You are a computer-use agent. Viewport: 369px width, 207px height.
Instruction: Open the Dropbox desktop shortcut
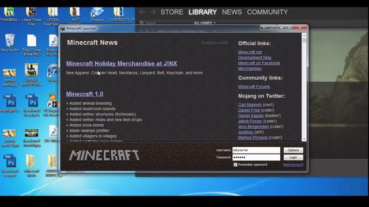coord(97,14)
